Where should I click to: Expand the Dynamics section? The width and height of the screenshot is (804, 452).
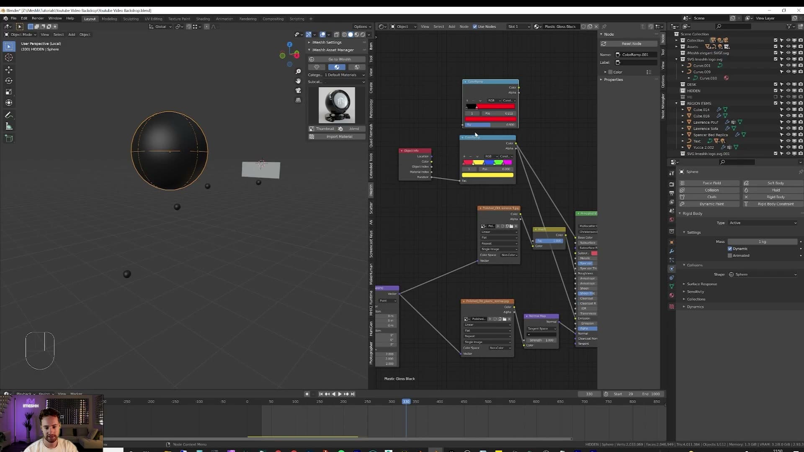tap(695, 307)
